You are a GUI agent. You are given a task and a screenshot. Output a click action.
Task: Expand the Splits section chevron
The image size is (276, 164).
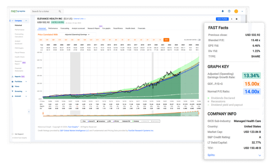(259, 155)
